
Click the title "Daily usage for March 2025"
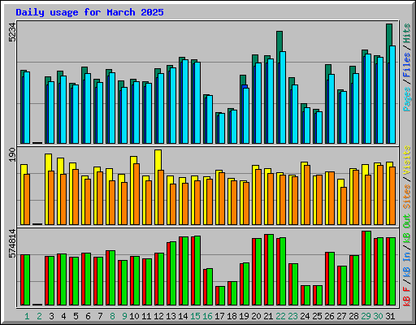coord(89,12)
